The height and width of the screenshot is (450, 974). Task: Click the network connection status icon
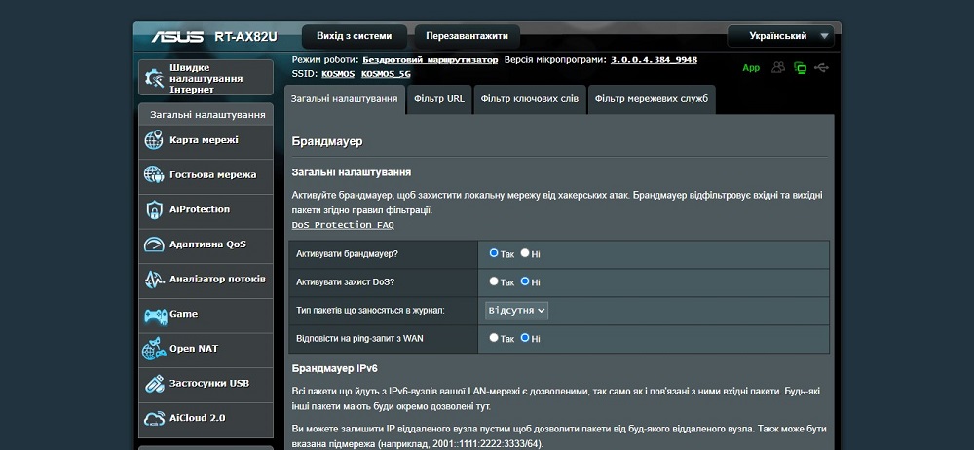(x=800, y=68)
